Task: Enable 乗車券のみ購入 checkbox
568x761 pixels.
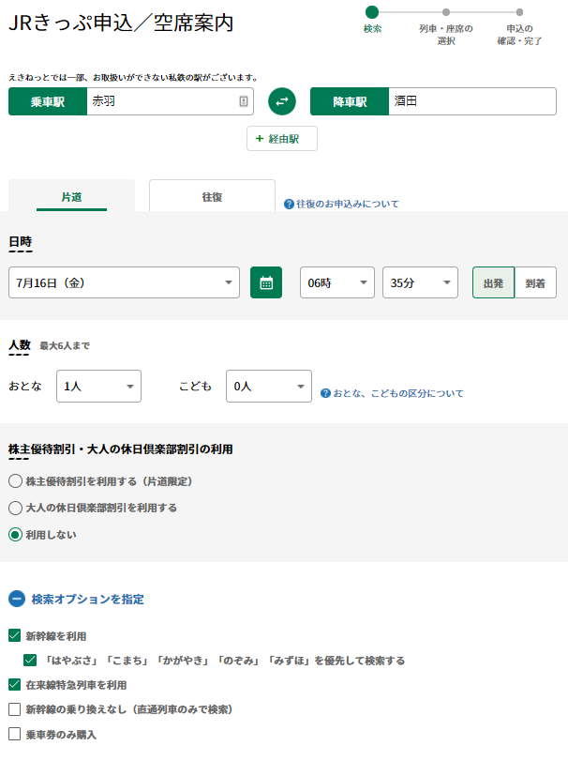Action: click(15, 735)
